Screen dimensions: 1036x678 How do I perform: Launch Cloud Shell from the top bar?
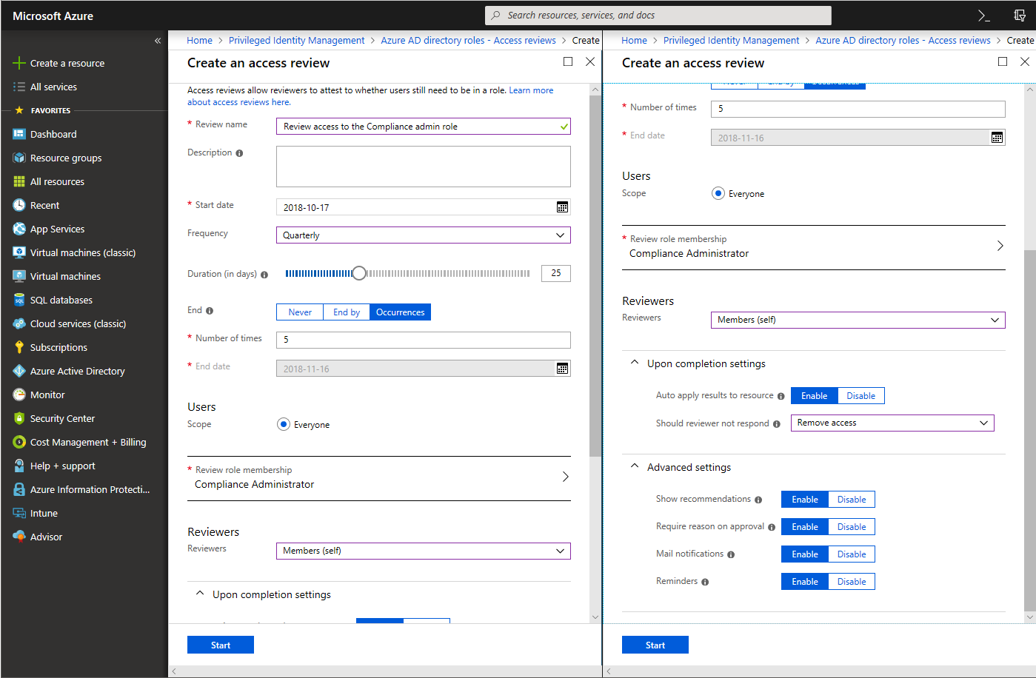click(983, 15)
